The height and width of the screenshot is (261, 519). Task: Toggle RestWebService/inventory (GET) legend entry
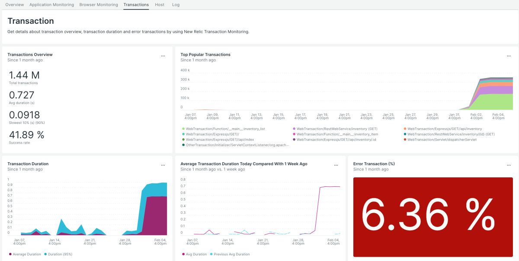[x=336, y=129]
